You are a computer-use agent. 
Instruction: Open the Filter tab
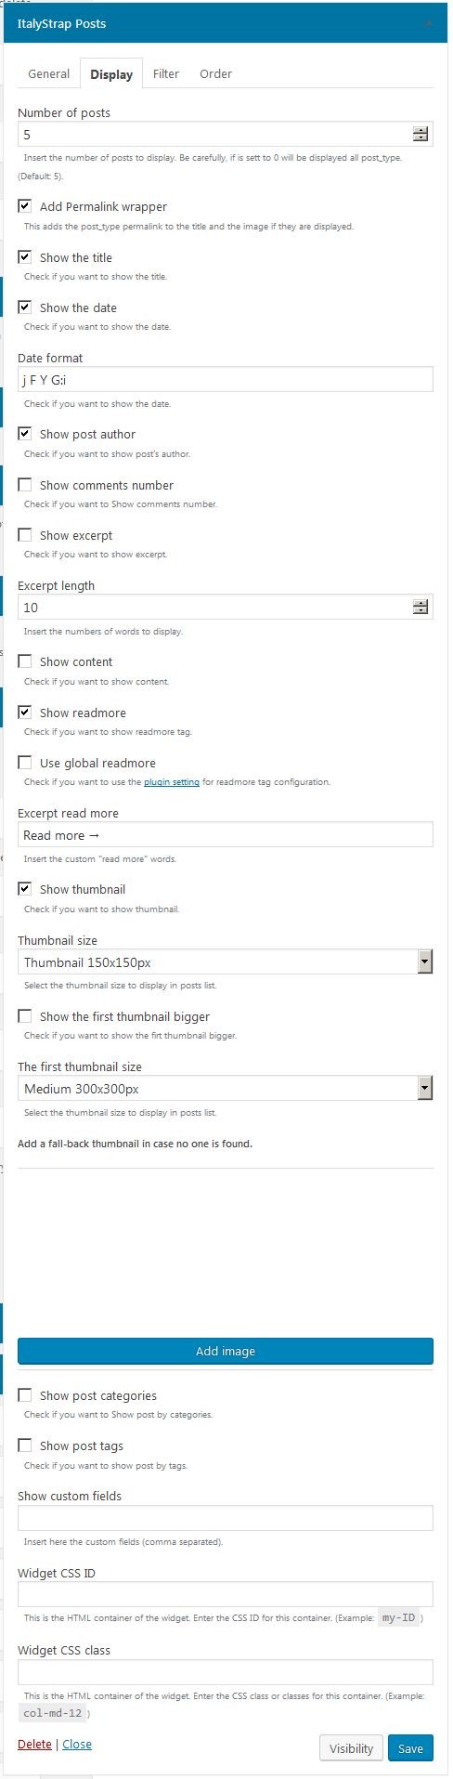(x=166, y=73)
